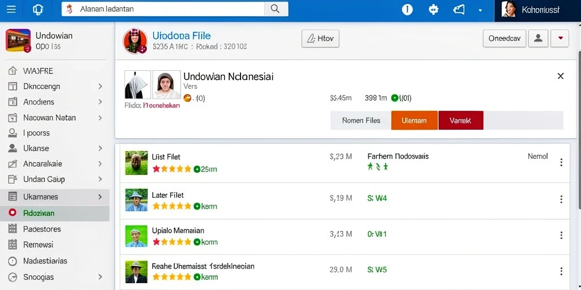Expand the Ancaralkaie chevron

pos(100,164)
